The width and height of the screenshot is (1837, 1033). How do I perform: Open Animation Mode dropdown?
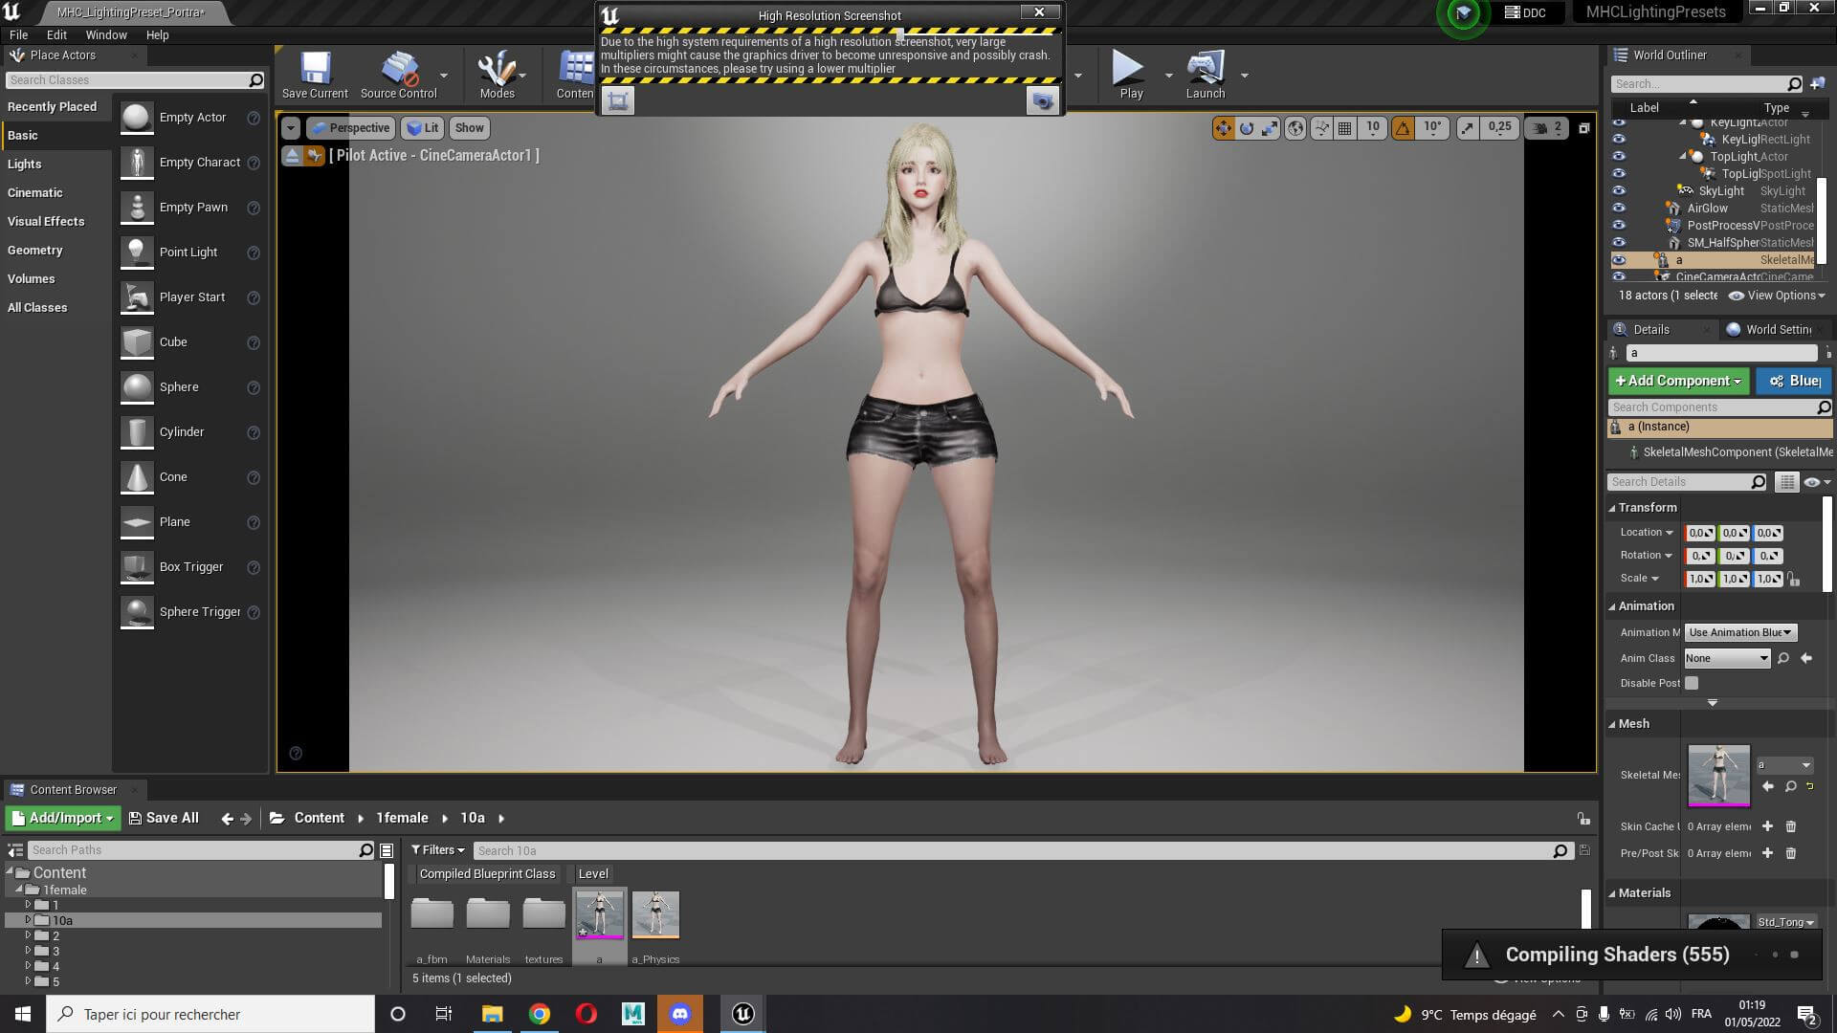[1739, 632]
